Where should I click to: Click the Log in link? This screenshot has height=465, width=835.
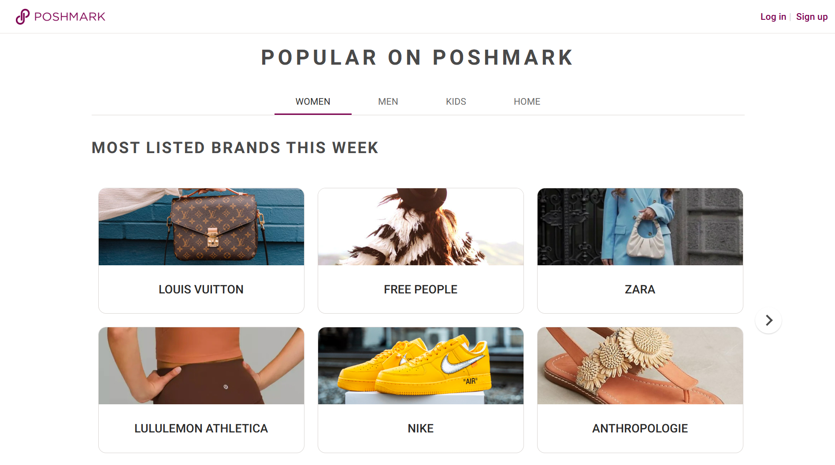click(x=773, y=16)
